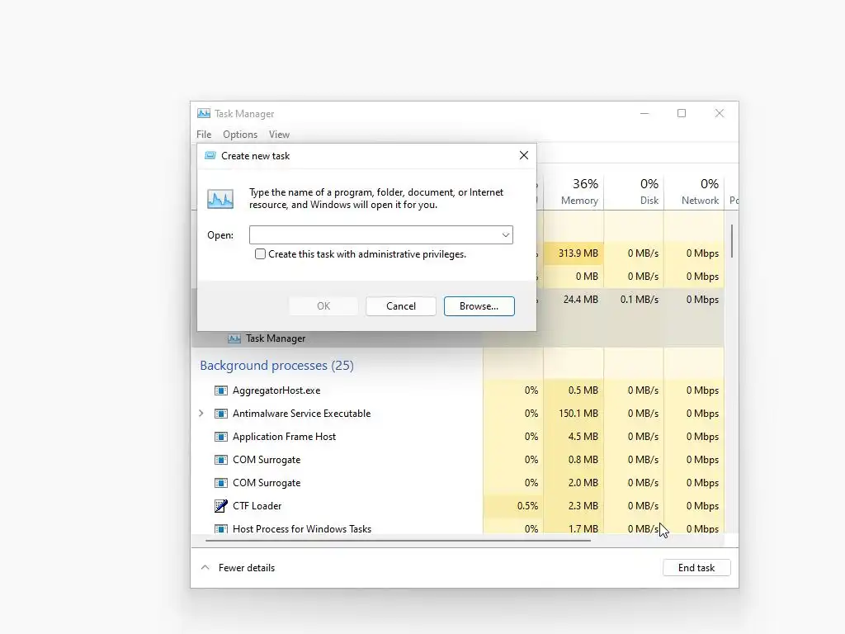Click the Create new task dialog title icon
845x634 pixels.
pyautogui.click(x=210, y=156)
